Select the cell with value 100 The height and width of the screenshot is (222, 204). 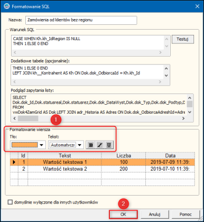pyautogui.click(x=124, y=162)
